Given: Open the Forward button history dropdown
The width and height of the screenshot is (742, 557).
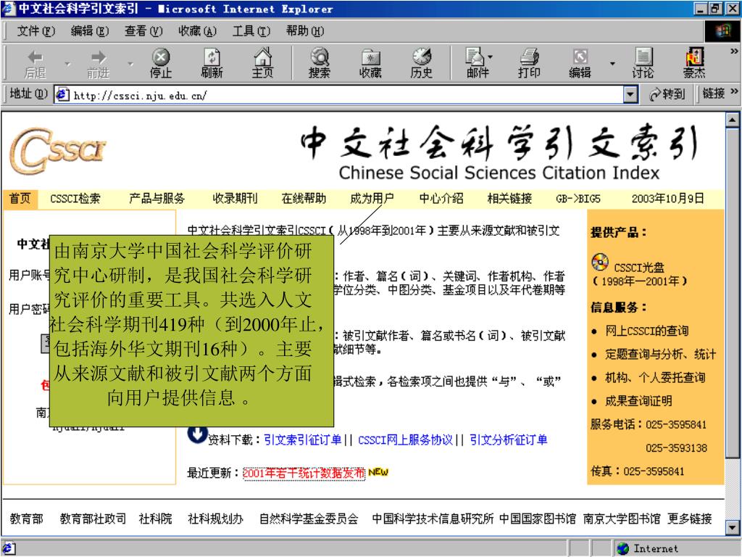Looking at the screenshot, I should (130, 64).
